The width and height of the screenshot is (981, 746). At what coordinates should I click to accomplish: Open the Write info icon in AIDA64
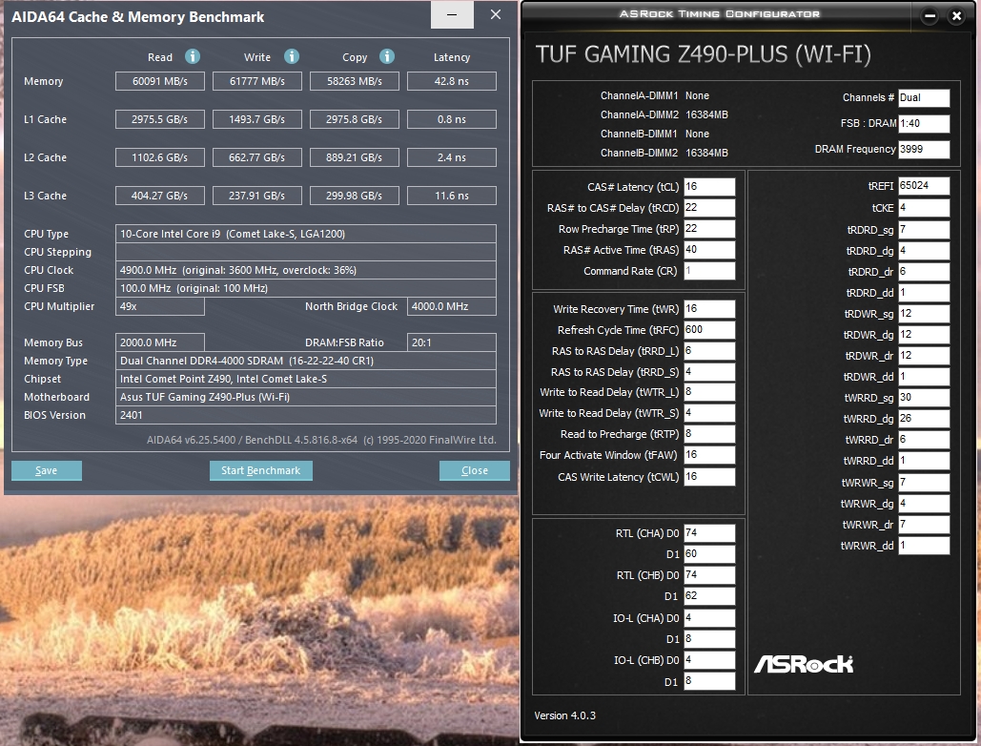[292, 56]
